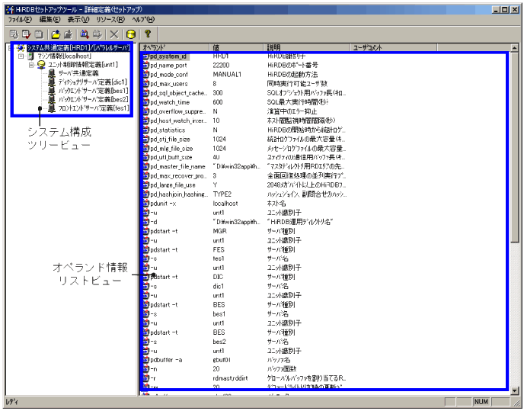Select the サーバ共通定義 tree item
This screenshot has height=411, width=524.
pos(78,73)
